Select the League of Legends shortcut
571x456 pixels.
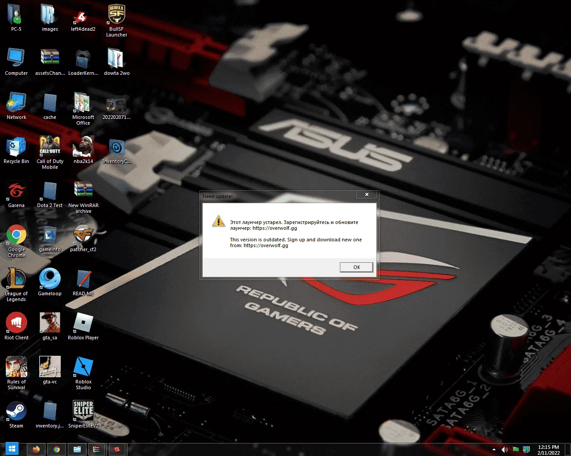[x=17, y=285]
